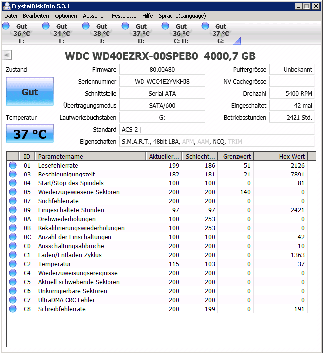Open the Hilfe menu
Screen dimensions: 323x353
pyautogui.click(x=147, y=16)
